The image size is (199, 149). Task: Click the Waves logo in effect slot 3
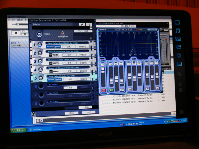[x=54, y=63]
